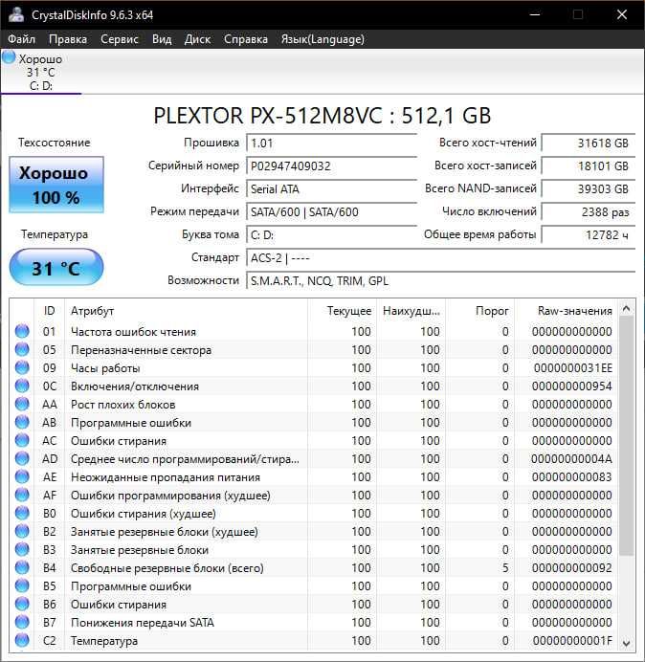Click the drive title PLEXTOR PX-512M8VC : 512,1 GB
This screenshot has width=645, height=662.
[322, 115]
